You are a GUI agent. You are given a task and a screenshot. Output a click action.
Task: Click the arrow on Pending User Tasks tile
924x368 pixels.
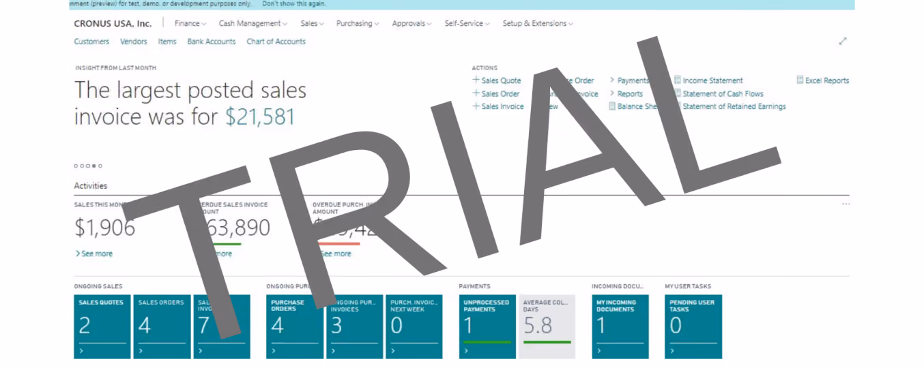click(x=672, y=351)
